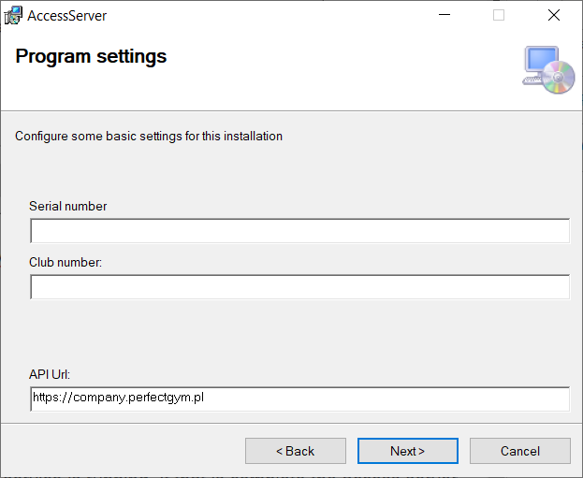This screenshot has height=478, width=583.
Task: Close the AccessServer setup window
Action: coord(553,16)
